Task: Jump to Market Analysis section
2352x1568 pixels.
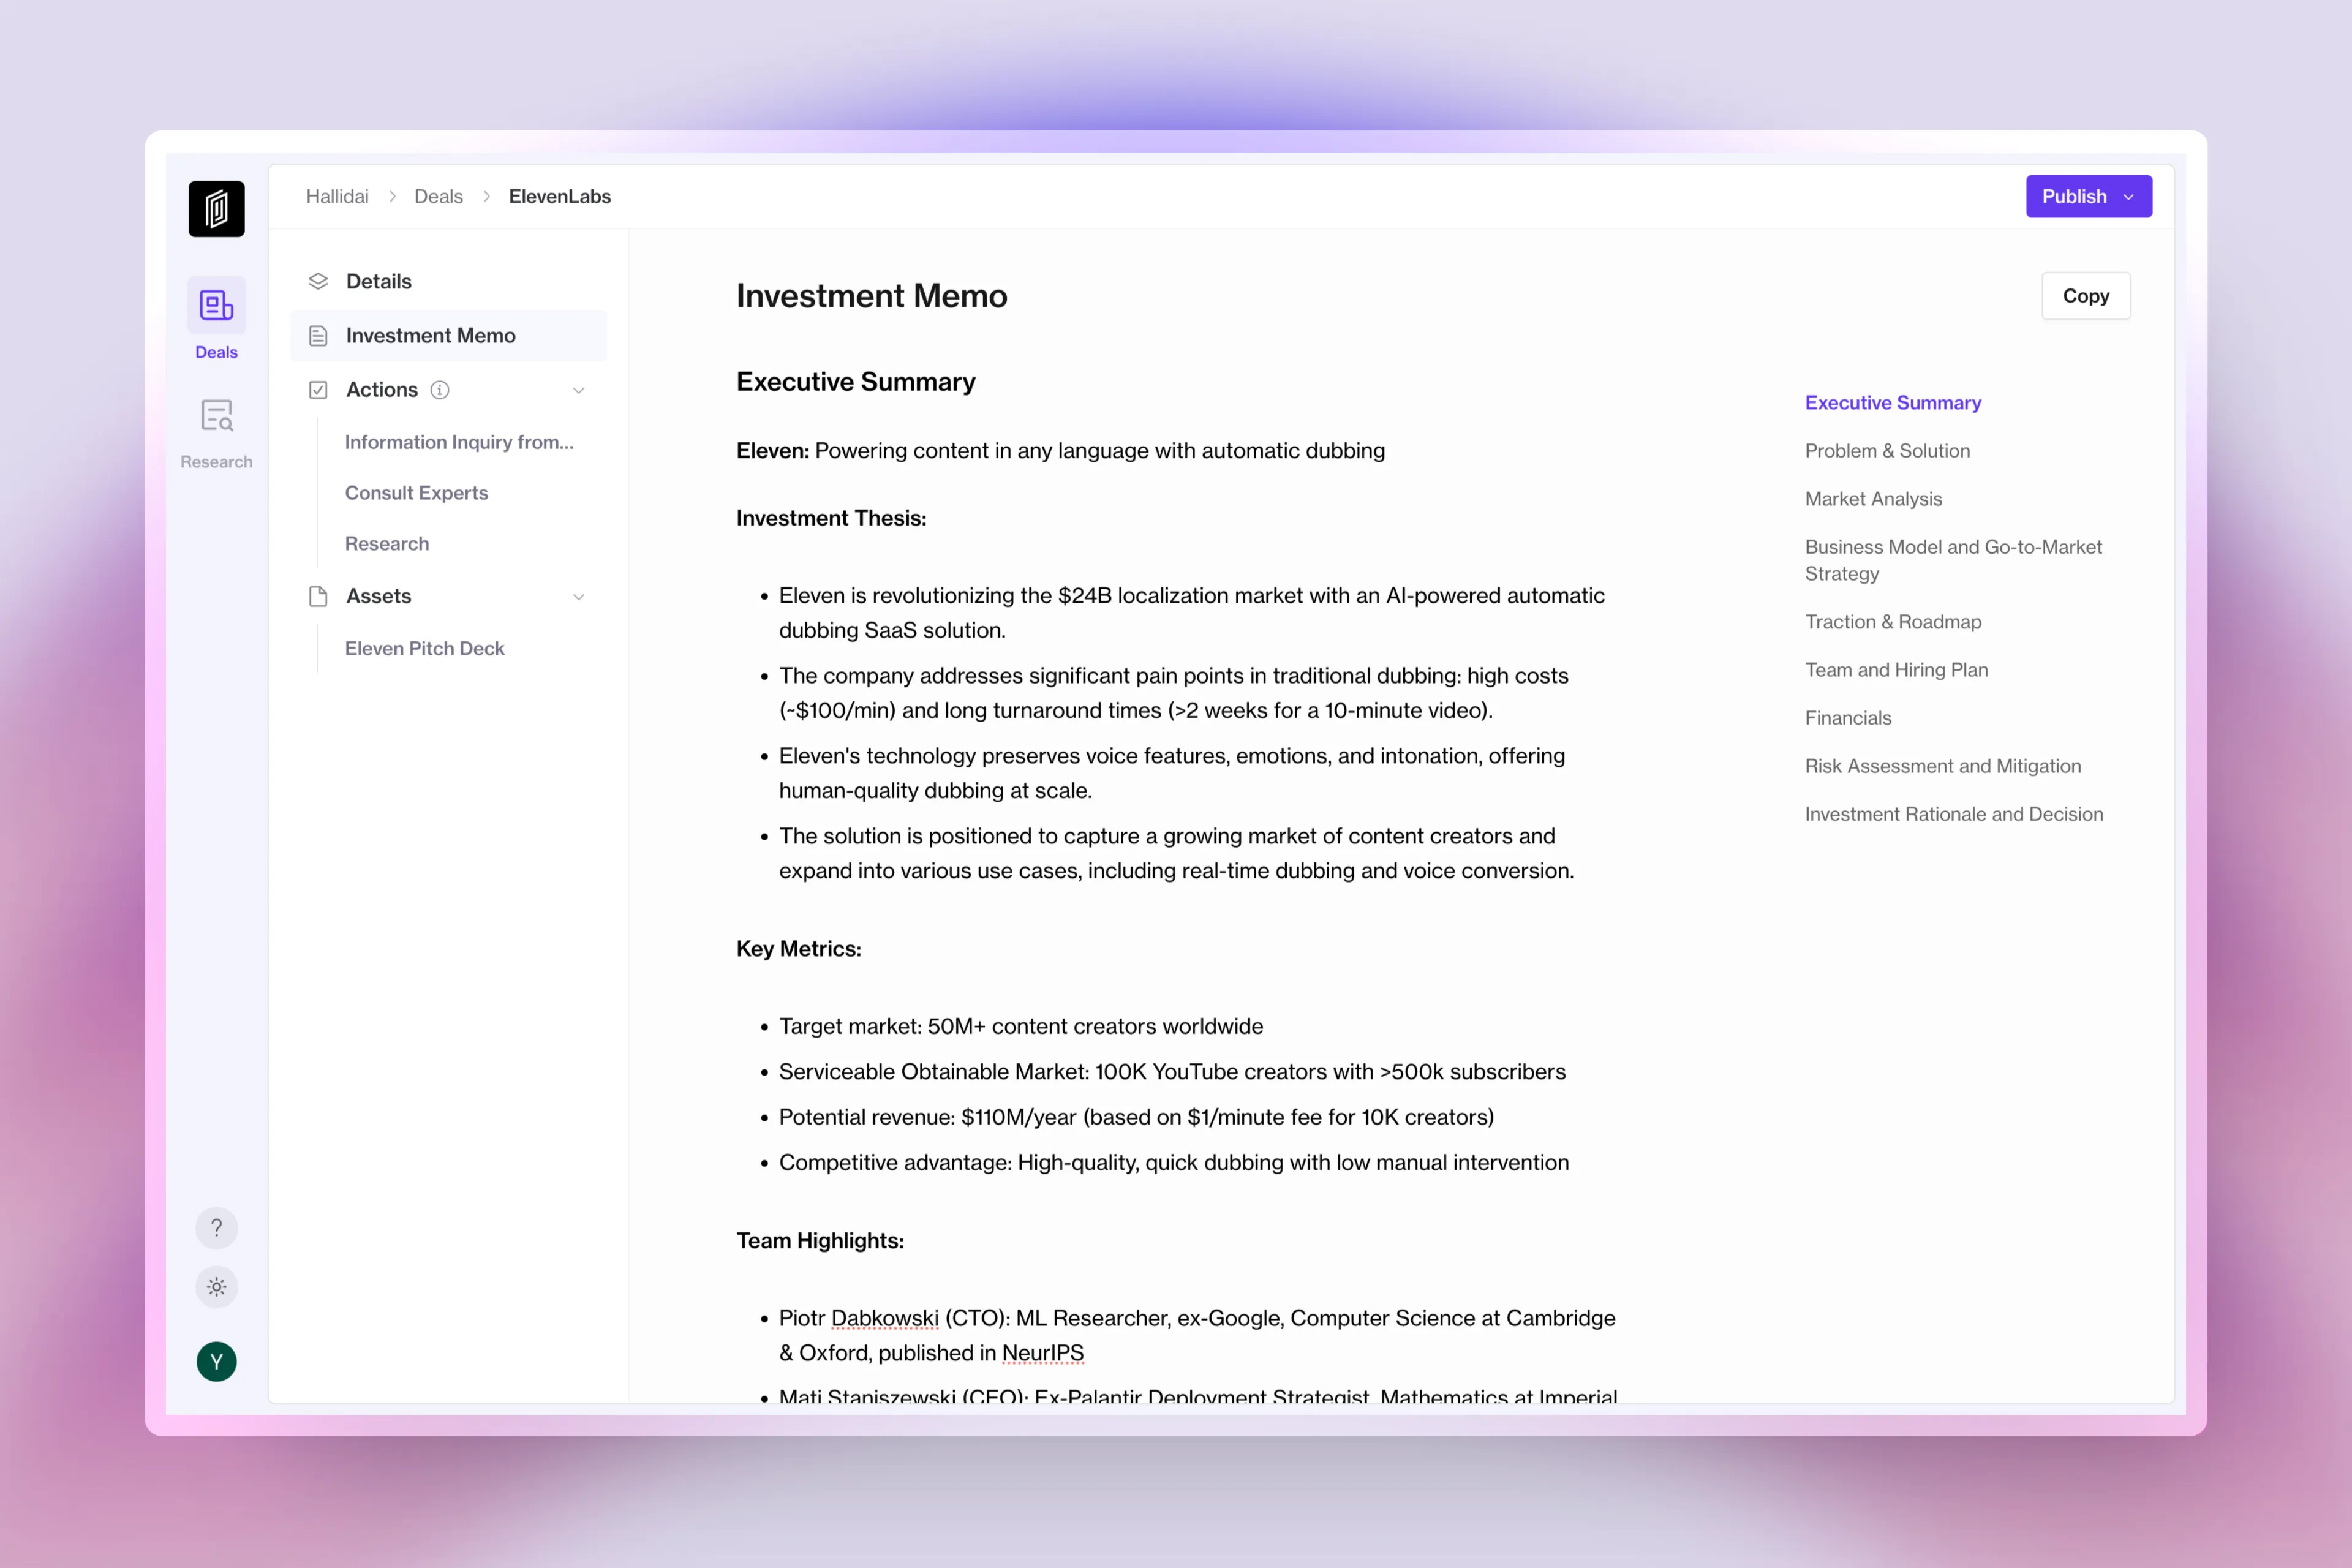Action: (1873, 499)
